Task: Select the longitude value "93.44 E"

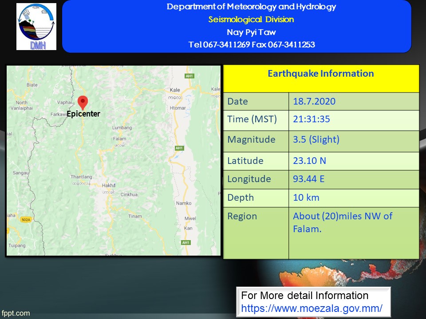Action: (x=309, y=179)
